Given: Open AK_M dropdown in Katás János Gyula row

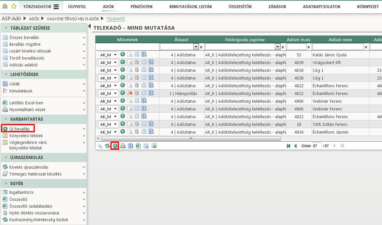Looking at the screenshot, I should click(x=109, y=55).
